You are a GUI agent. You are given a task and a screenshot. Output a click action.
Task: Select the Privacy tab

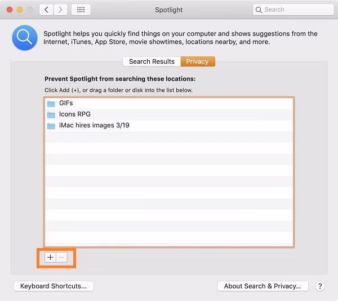198,61
